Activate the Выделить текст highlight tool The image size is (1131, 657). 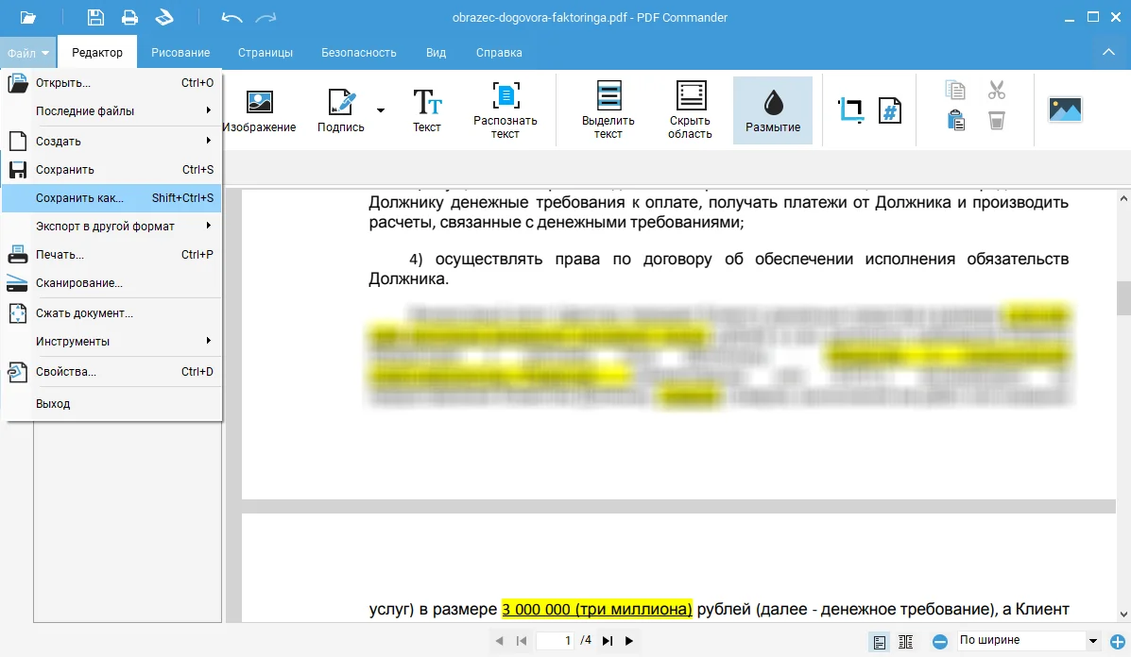608,110
